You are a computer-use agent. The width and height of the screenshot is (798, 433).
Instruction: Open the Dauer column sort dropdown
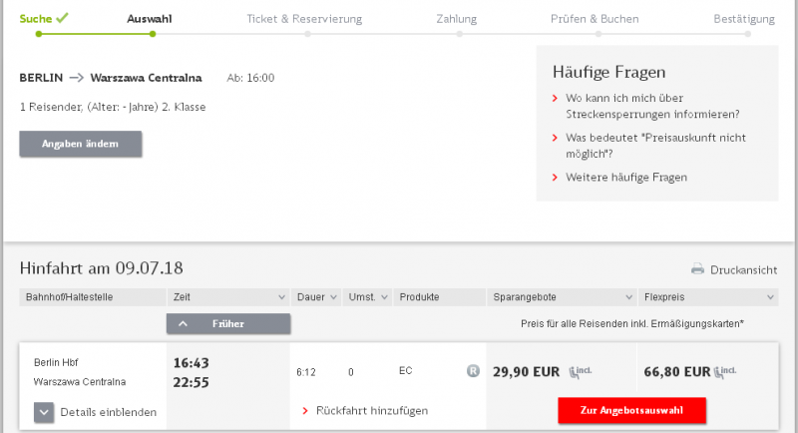[333, 297]
